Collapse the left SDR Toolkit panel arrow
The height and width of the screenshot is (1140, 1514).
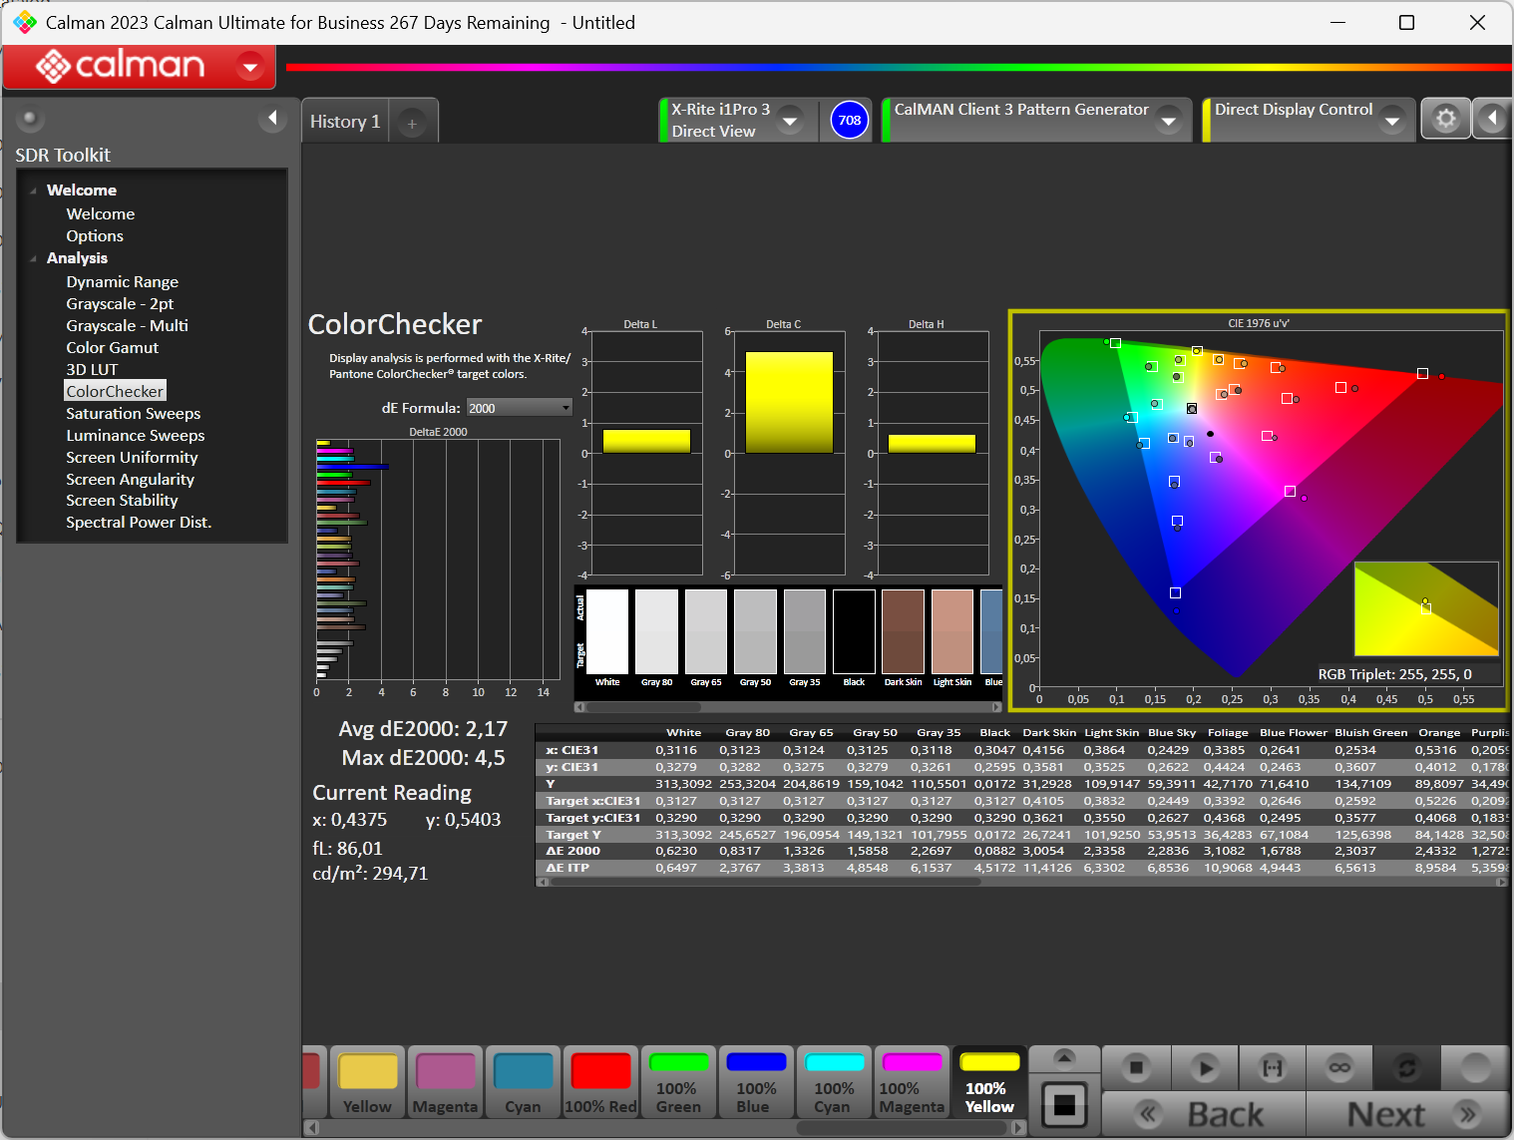[x=272, y=119]
